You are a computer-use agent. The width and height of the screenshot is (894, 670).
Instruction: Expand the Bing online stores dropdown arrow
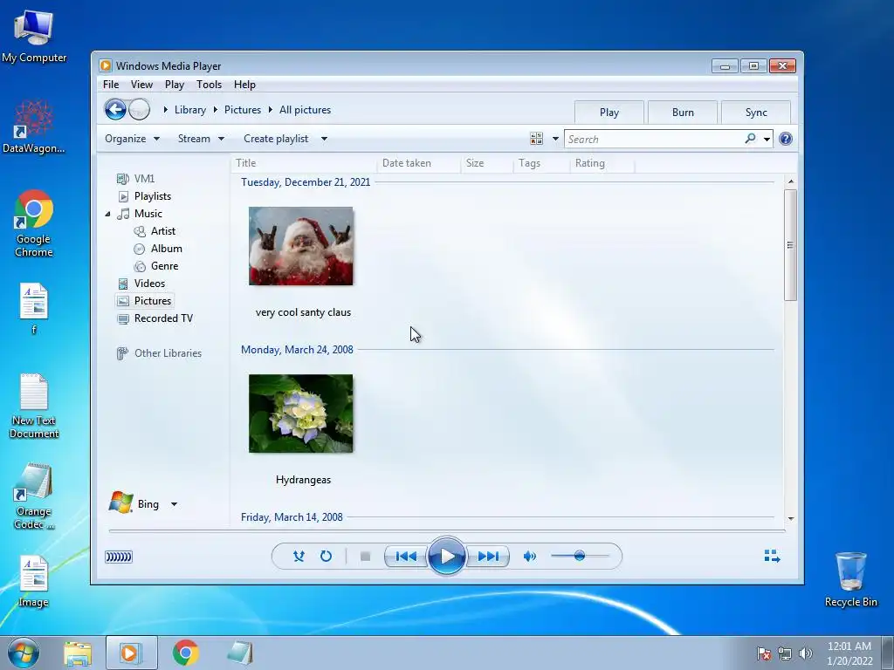174,504
